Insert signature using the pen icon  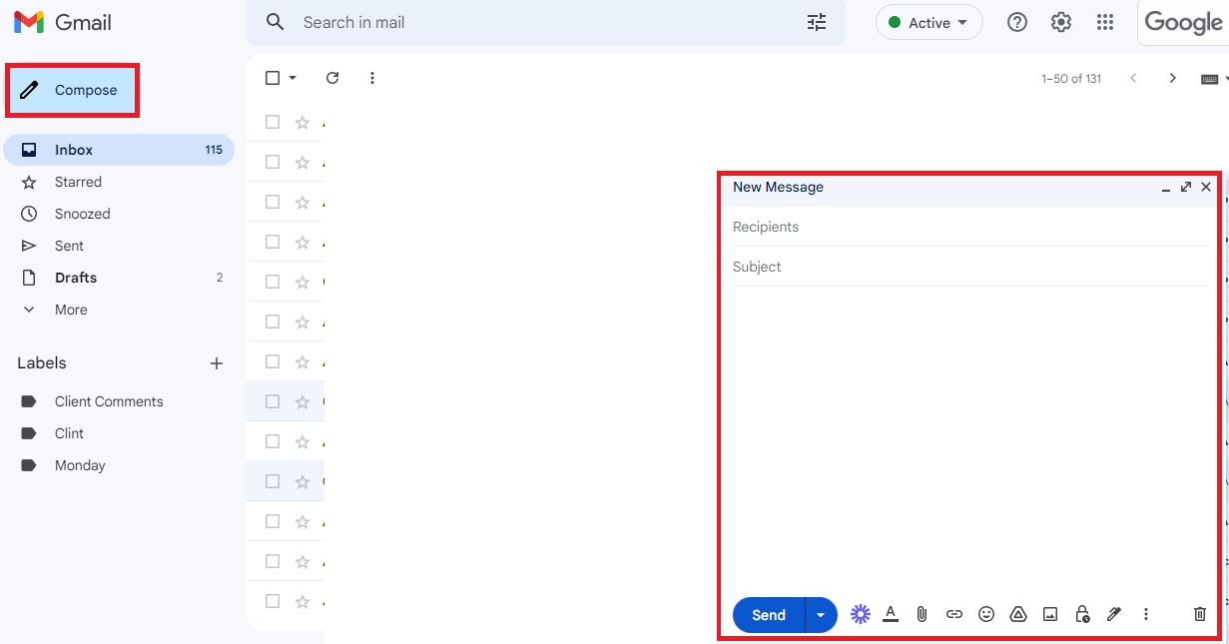1114,614
